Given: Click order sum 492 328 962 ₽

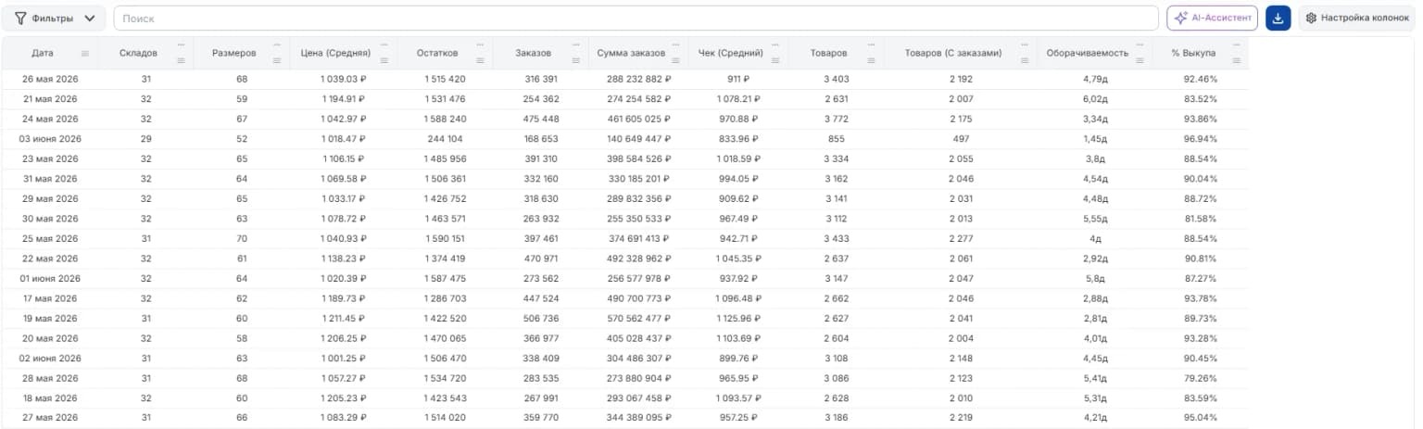Looking at the screenshot, I should click(x=639, y=259).
